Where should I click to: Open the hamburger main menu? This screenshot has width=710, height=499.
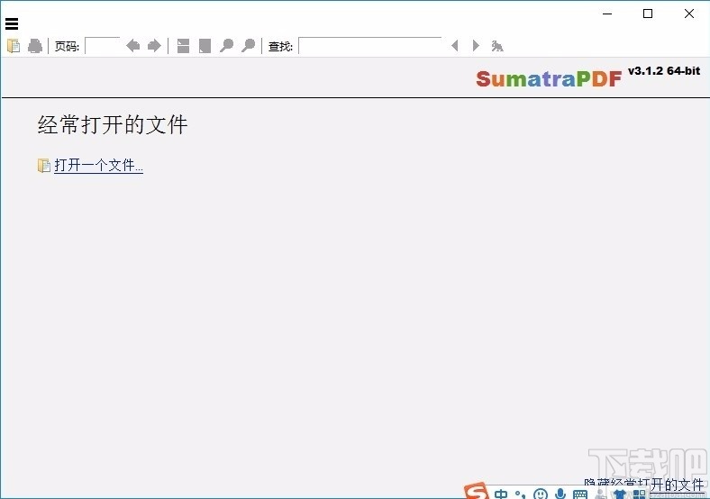(x=12, y=23)
